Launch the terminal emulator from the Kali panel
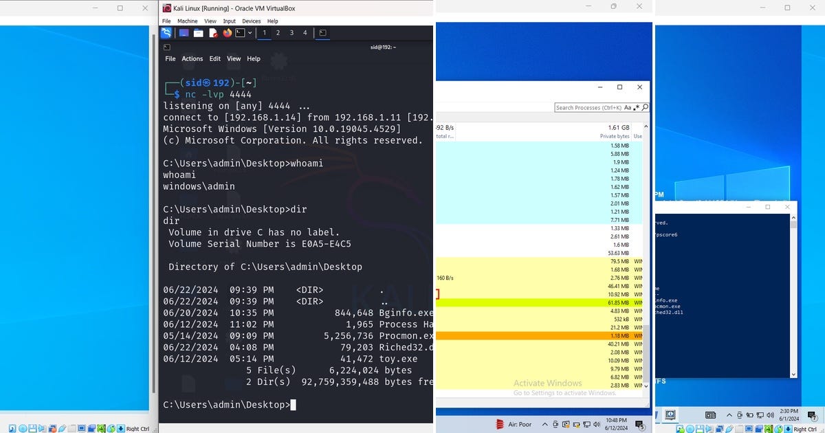The image size is (825, 433). (x=241, y=33)
